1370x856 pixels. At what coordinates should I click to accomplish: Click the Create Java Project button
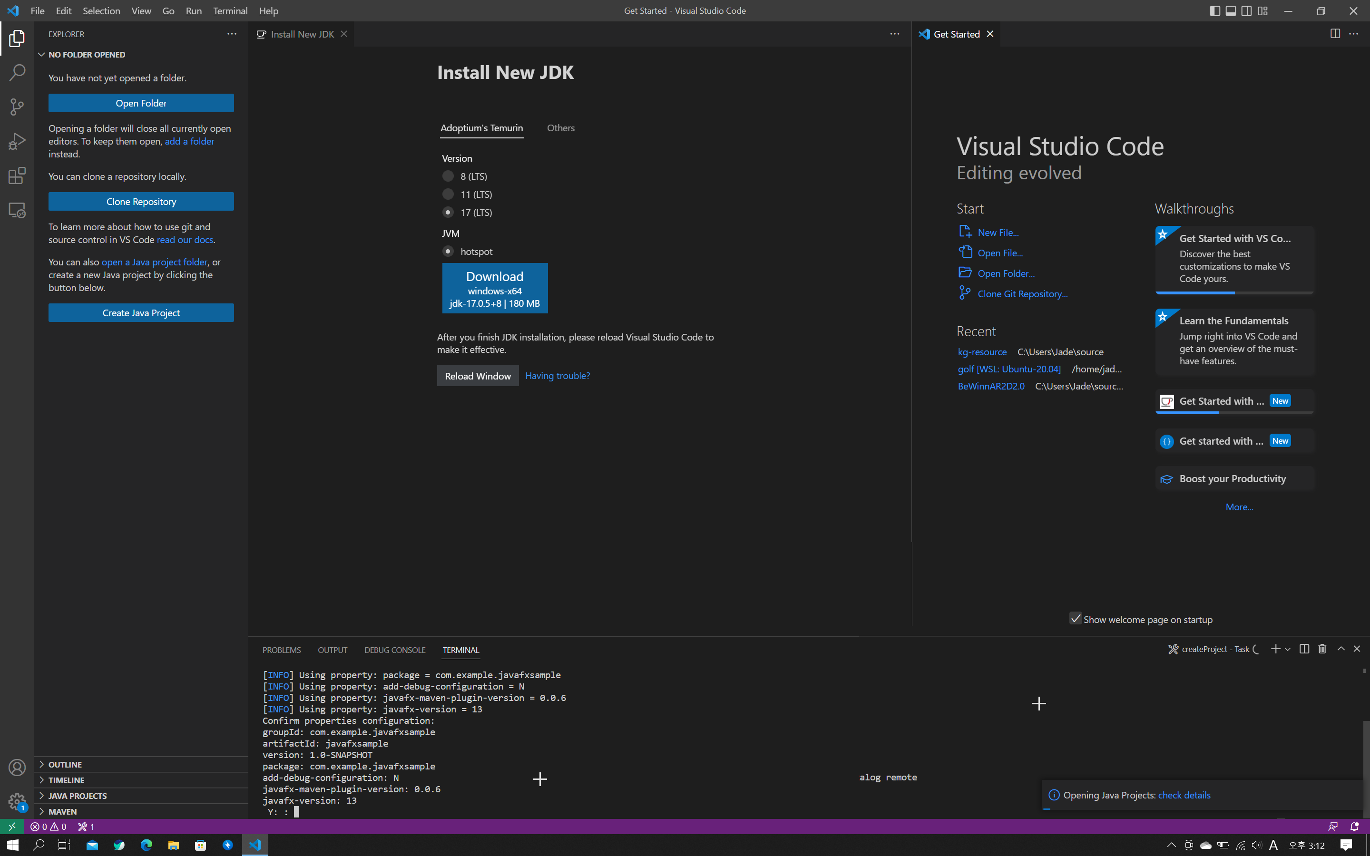[x=141, y=312]
